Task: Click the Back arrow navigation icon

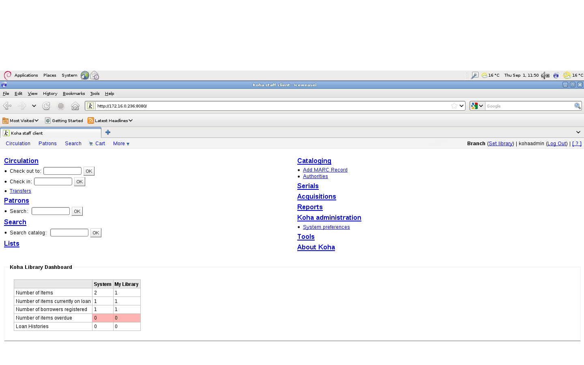Action: tap(7, 106)
